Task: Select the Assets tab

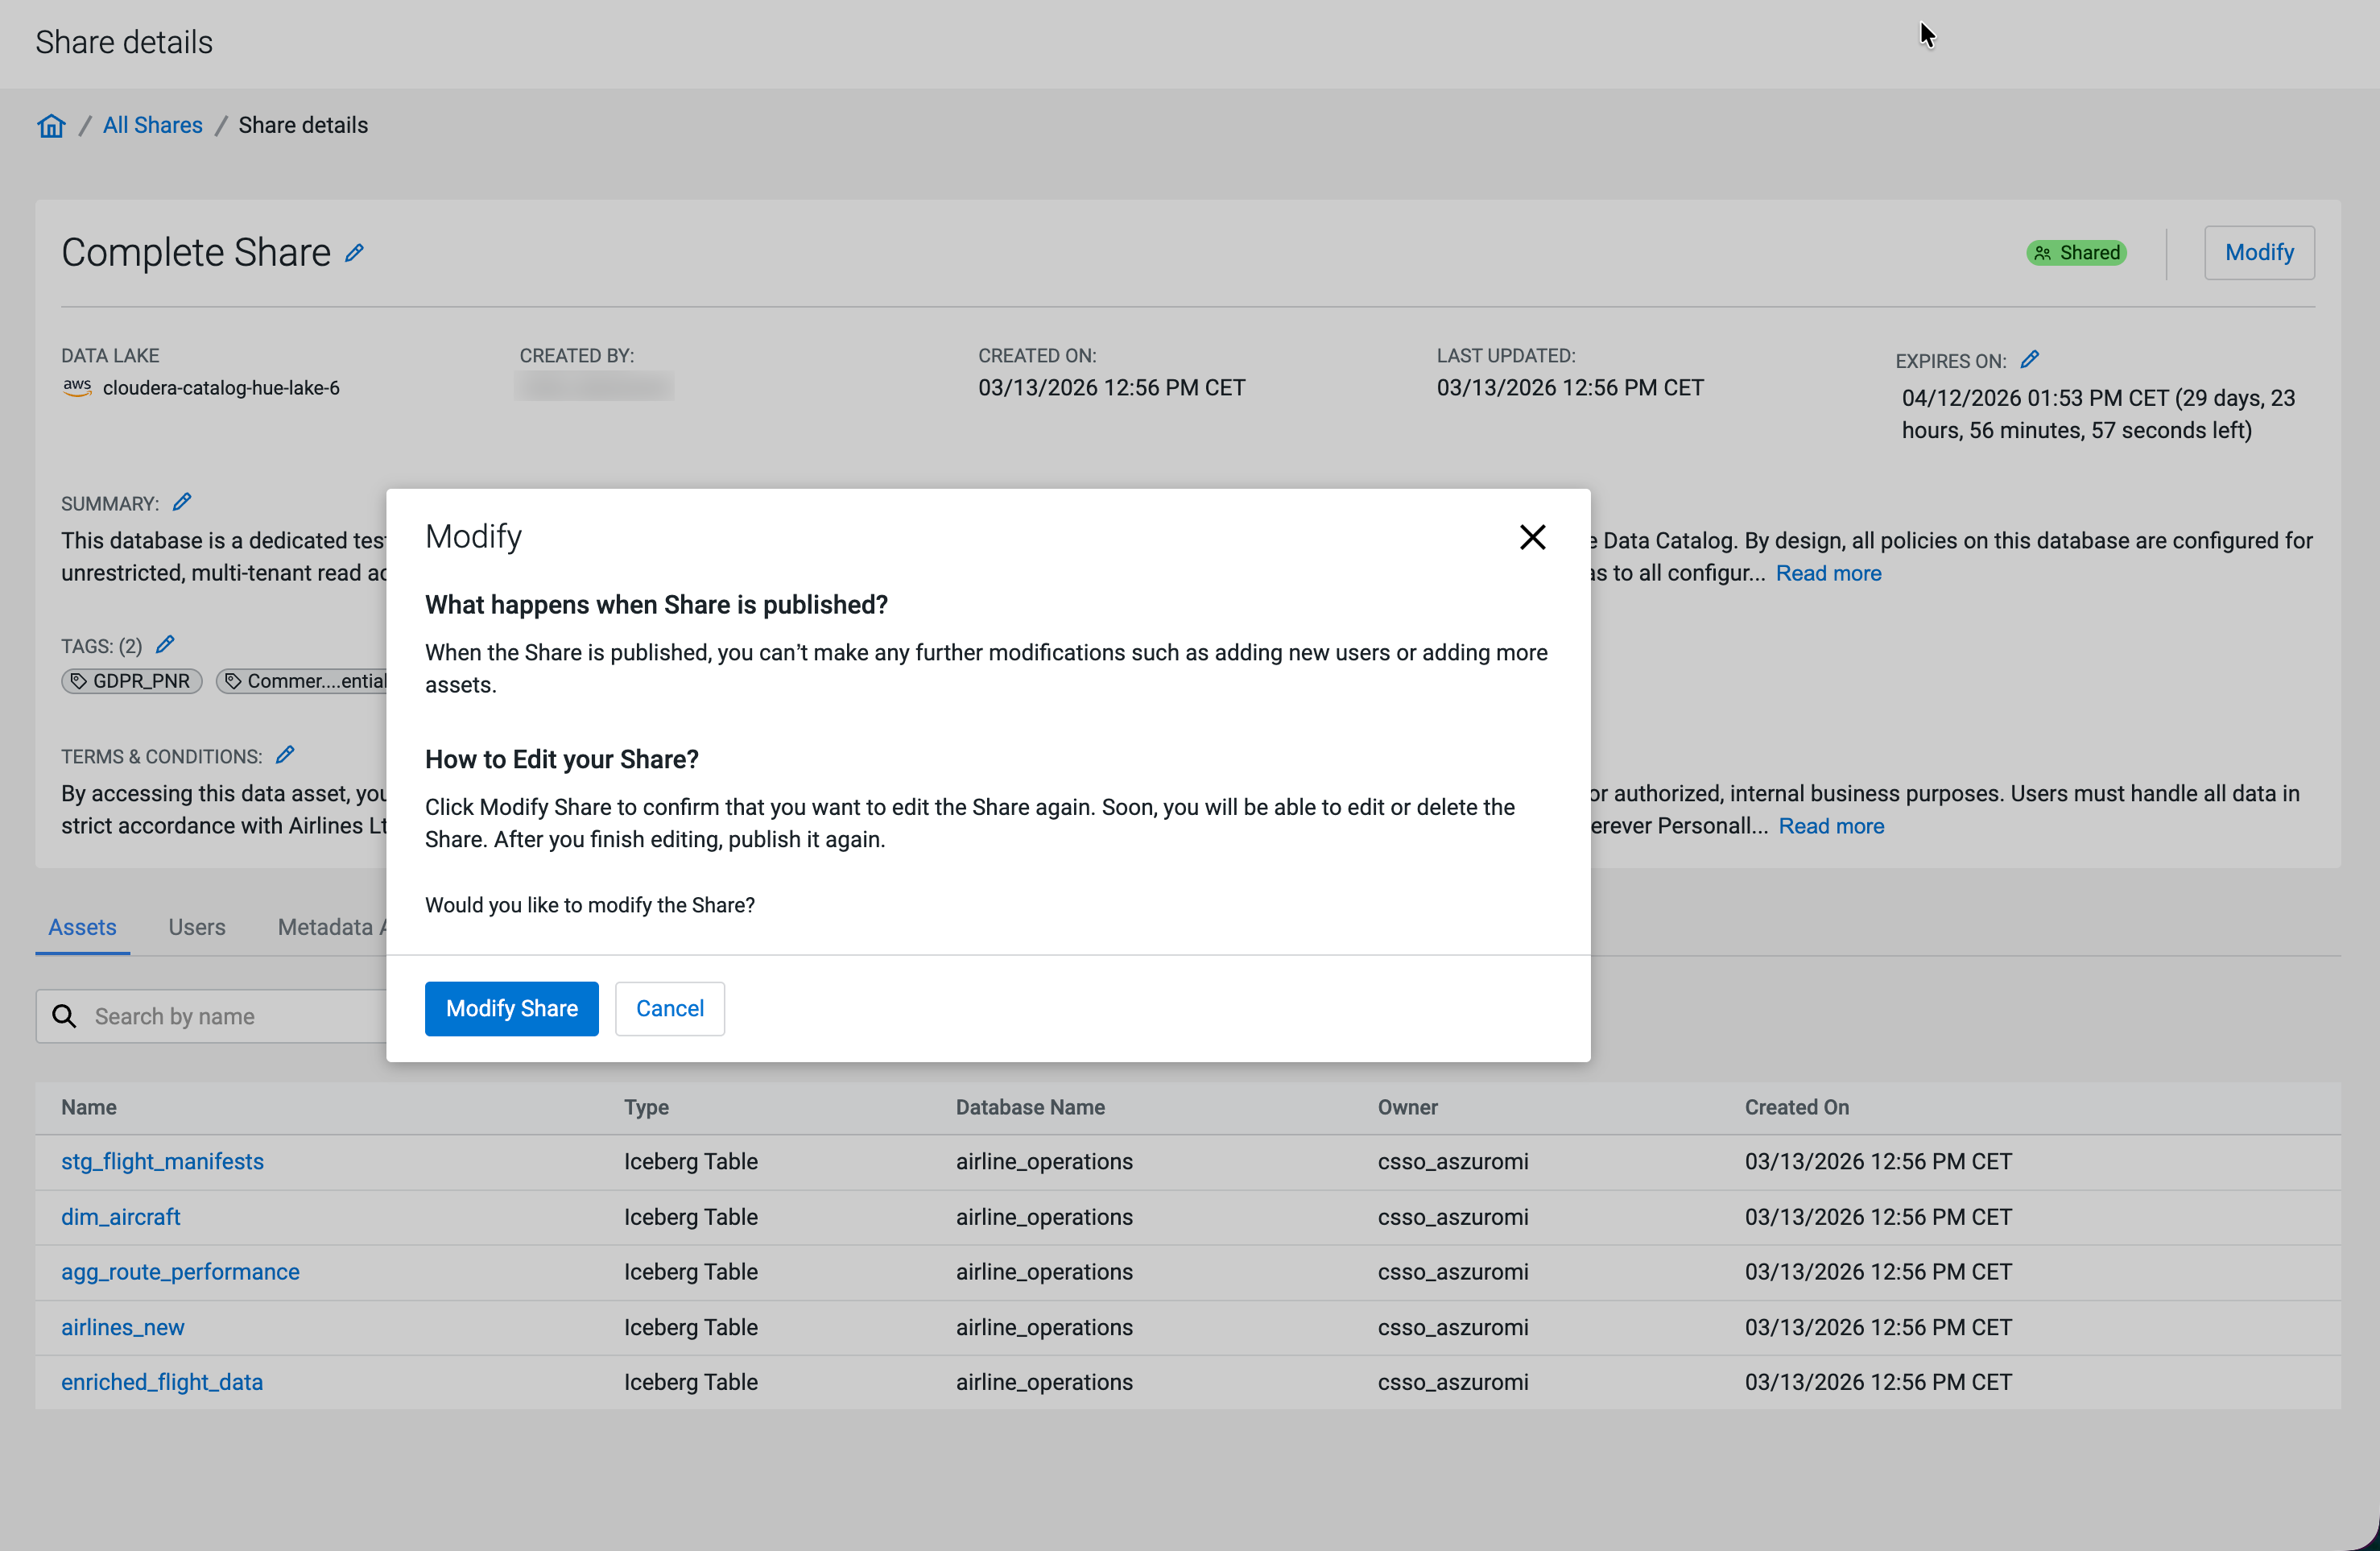Action: (82, 927)
